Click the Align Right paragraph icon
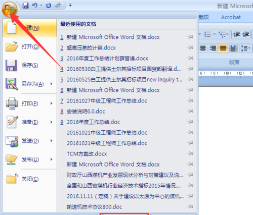253x215 pixels. point(213,48)
